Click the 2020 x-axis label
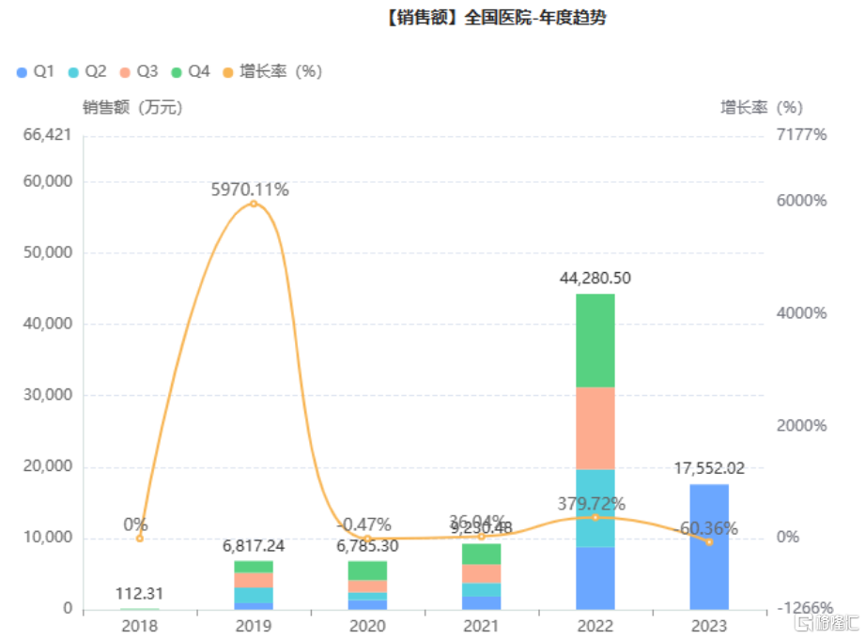Viewport: 865px width, 638px height. click(367, 627)
